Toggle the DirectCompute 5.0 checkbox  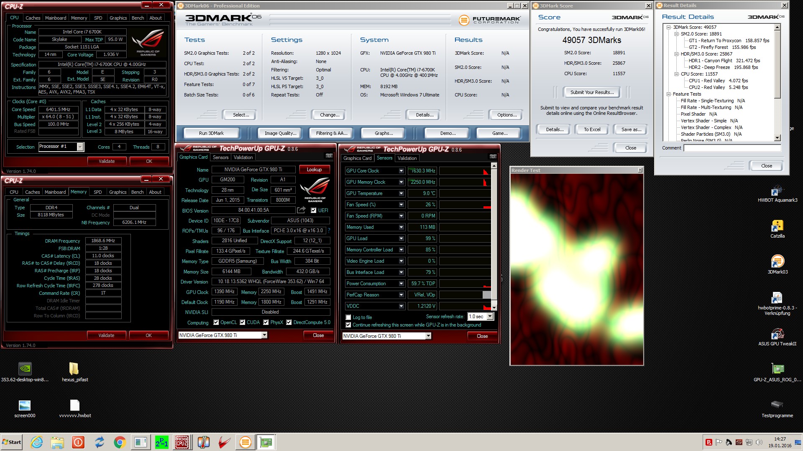coord(289,322)
